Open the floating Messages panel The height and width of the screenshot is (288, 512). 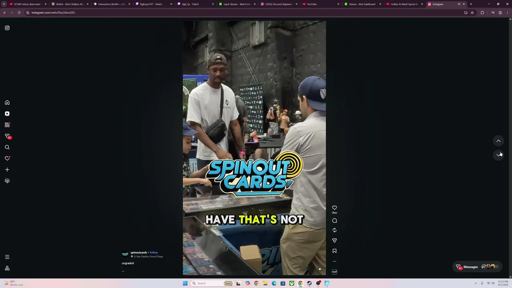point(478,267)
